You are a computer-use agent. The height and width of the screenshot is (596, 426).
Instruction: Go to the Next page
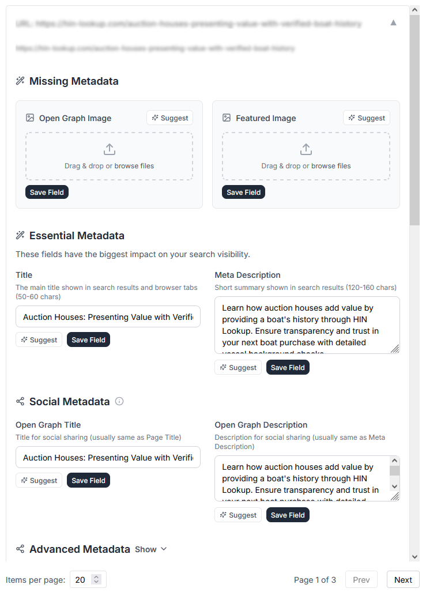pyautogui.click(x=403, y=579)
